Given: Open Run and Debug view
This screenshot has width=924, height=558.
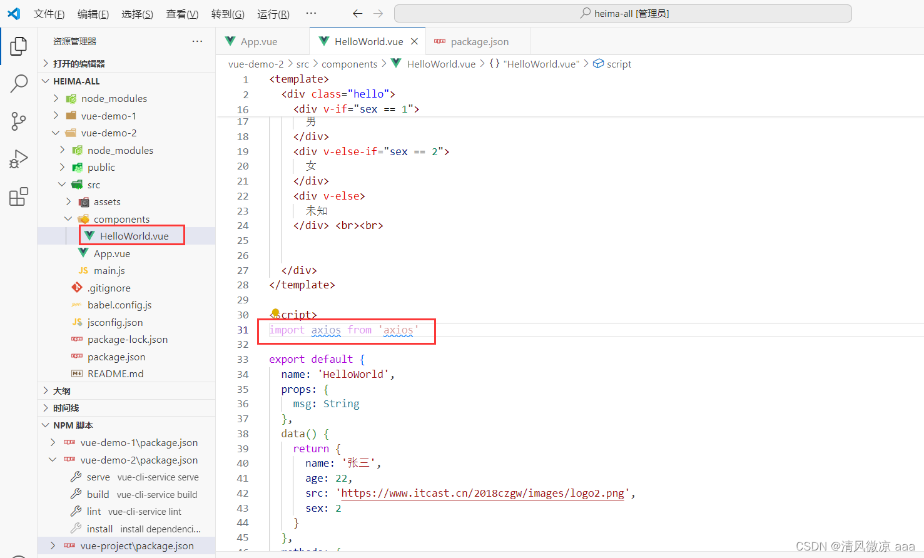Looking at the screenshot, I should tap(19, 159).
